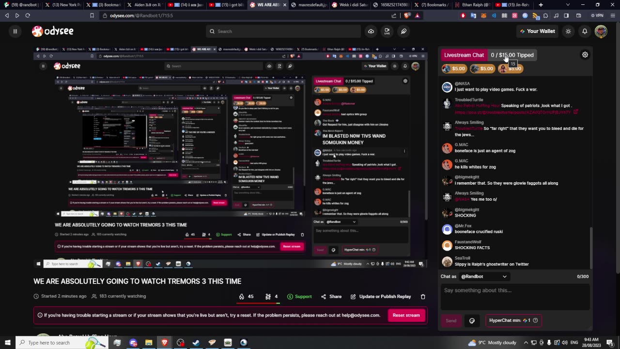Open a new browser tab
Image resolution: width=620 pixels, height=349 pixels.
coord(541,5)
